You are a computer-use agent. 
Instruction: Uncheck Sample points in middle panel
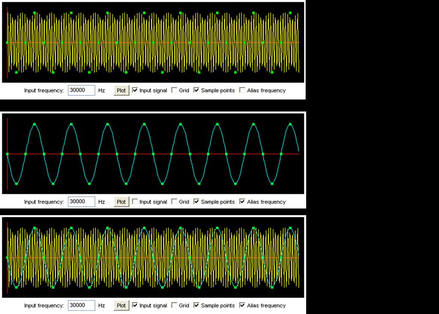click(196, 201)
